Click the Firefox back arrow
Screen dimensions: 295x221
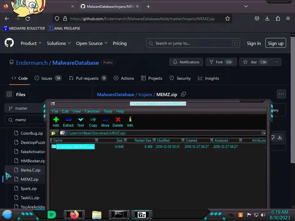click(7, 19)
